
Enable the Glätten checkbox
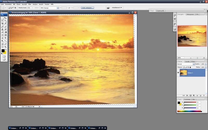[34, 8]
